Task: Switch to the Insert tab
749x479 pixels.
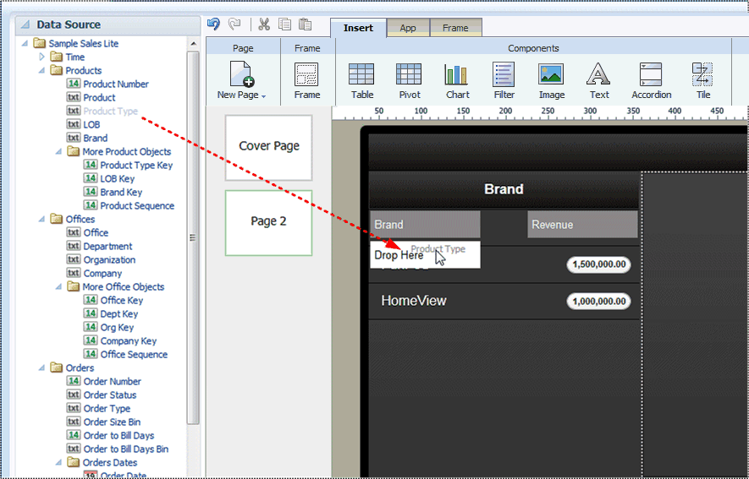Action: click(358, 28)
